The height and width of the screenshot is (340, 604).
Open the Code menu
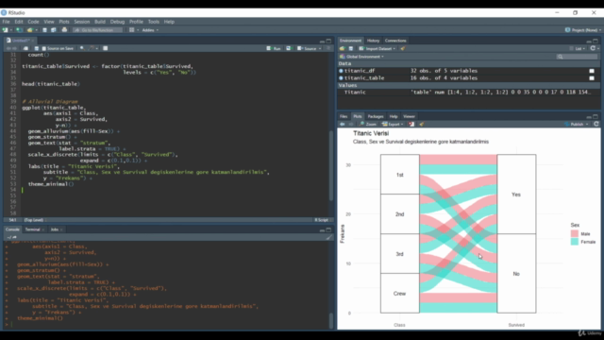[x=33, y=22]
